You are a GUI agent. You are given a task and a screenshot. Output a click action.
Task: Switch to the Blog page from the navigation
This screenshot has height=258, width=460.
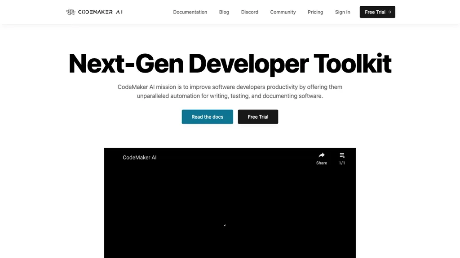(224, 12)
